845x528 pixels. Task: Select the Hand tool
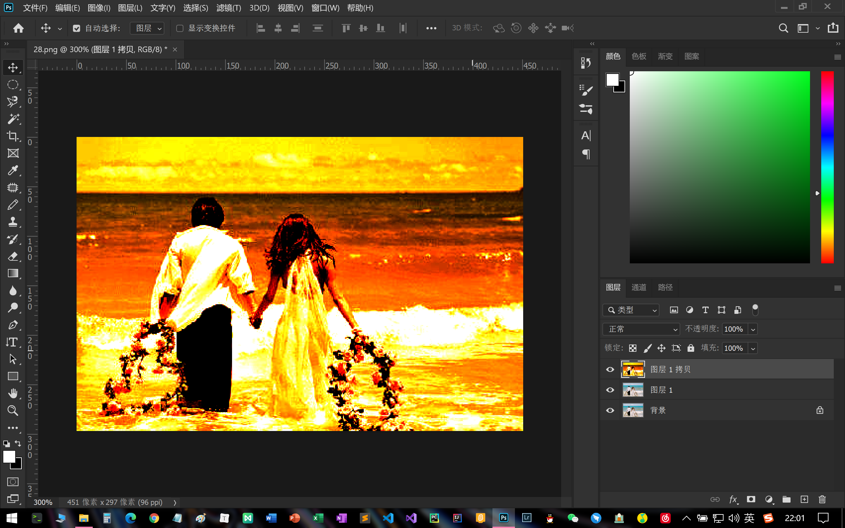(x=13, y=393)
